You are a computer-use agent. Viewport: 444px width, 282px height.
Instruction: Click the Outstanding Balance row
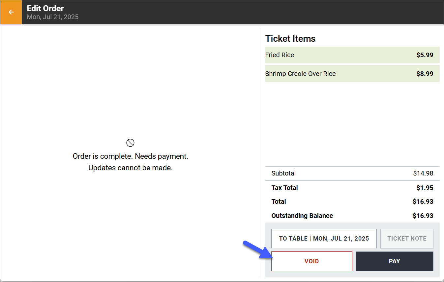352,216
